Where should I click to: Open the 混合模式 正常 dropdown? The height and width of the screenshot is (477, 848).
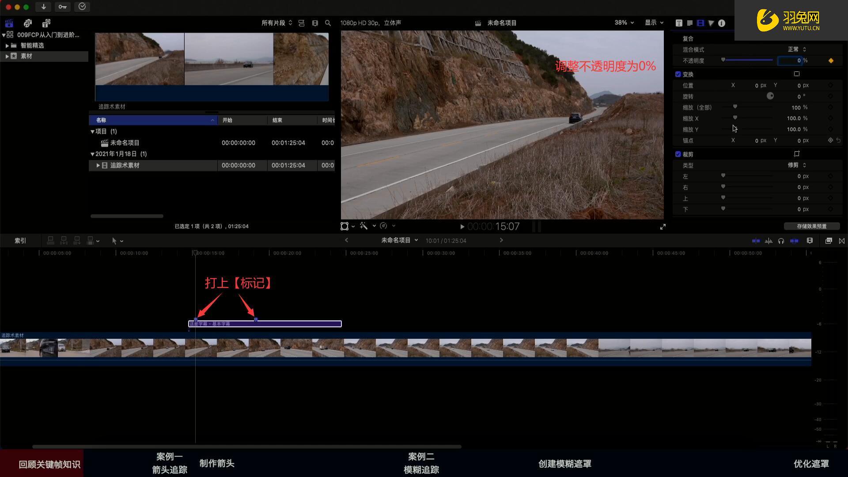pos(797,49)
